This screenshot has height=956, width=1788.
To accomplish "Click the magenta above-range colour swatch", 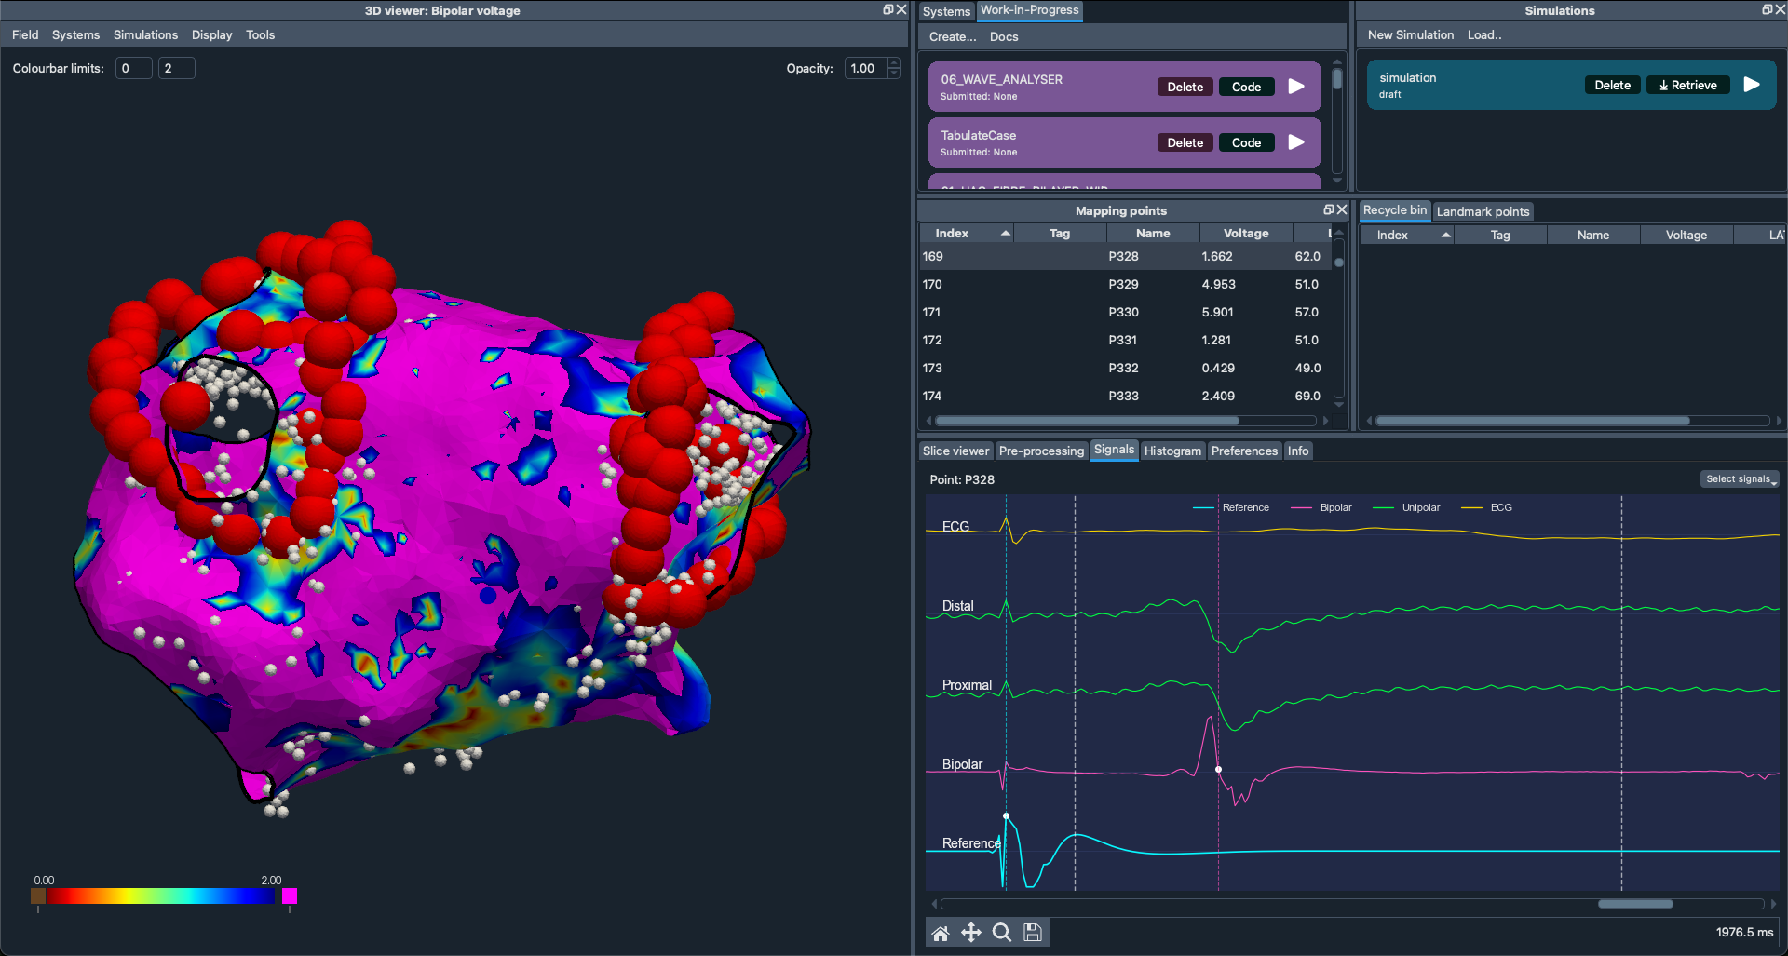I will tap(290, 896).
